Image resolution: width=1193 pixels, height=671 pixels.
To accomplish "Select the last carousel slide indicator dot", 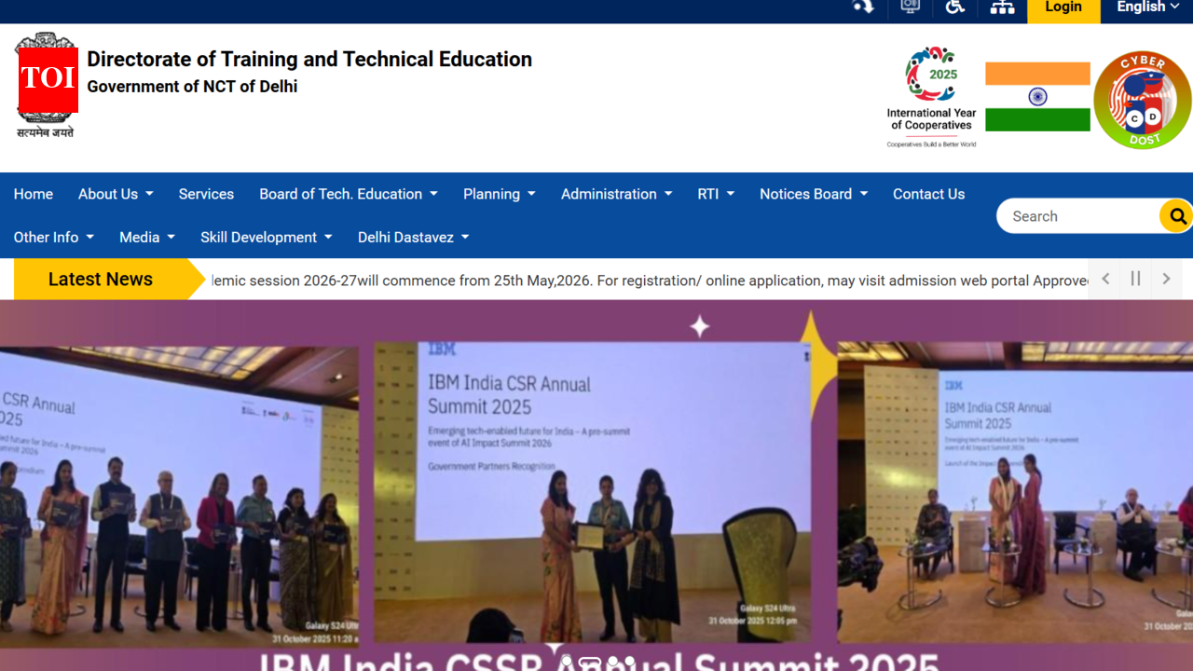I will coord(630,662).
